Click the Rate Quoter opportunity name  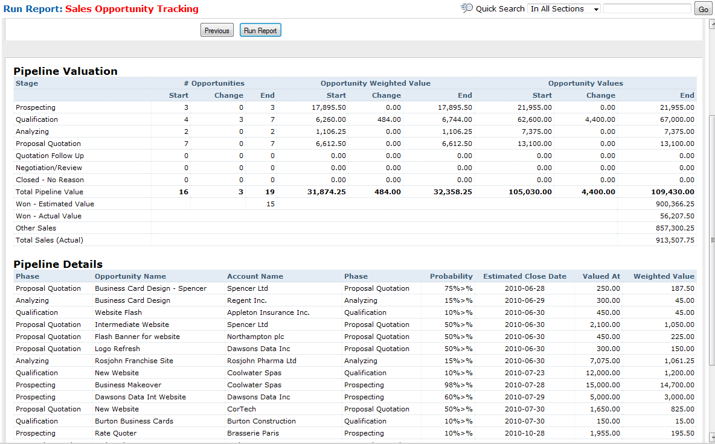click(115, 433)
